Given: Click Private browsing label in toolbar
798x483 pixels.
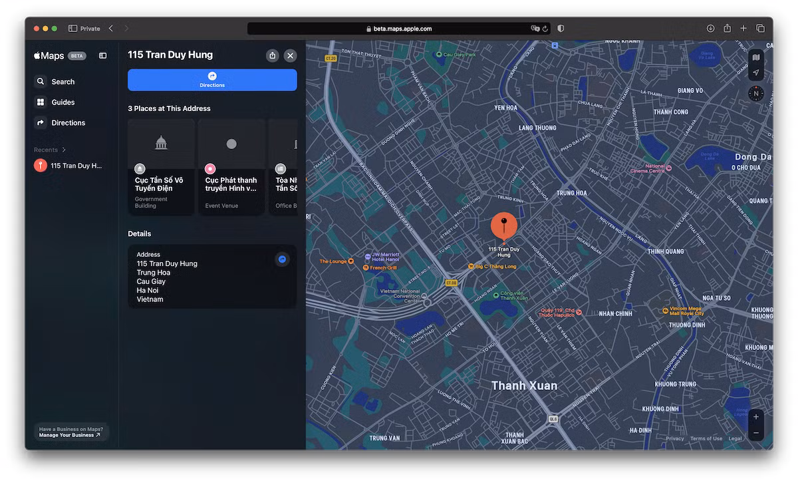Looking at the screenshot, I should pos(90,29).
